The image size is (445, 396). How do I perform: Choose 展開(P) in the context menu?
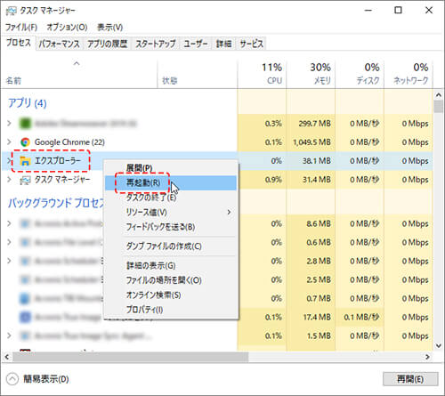(171, 168)
